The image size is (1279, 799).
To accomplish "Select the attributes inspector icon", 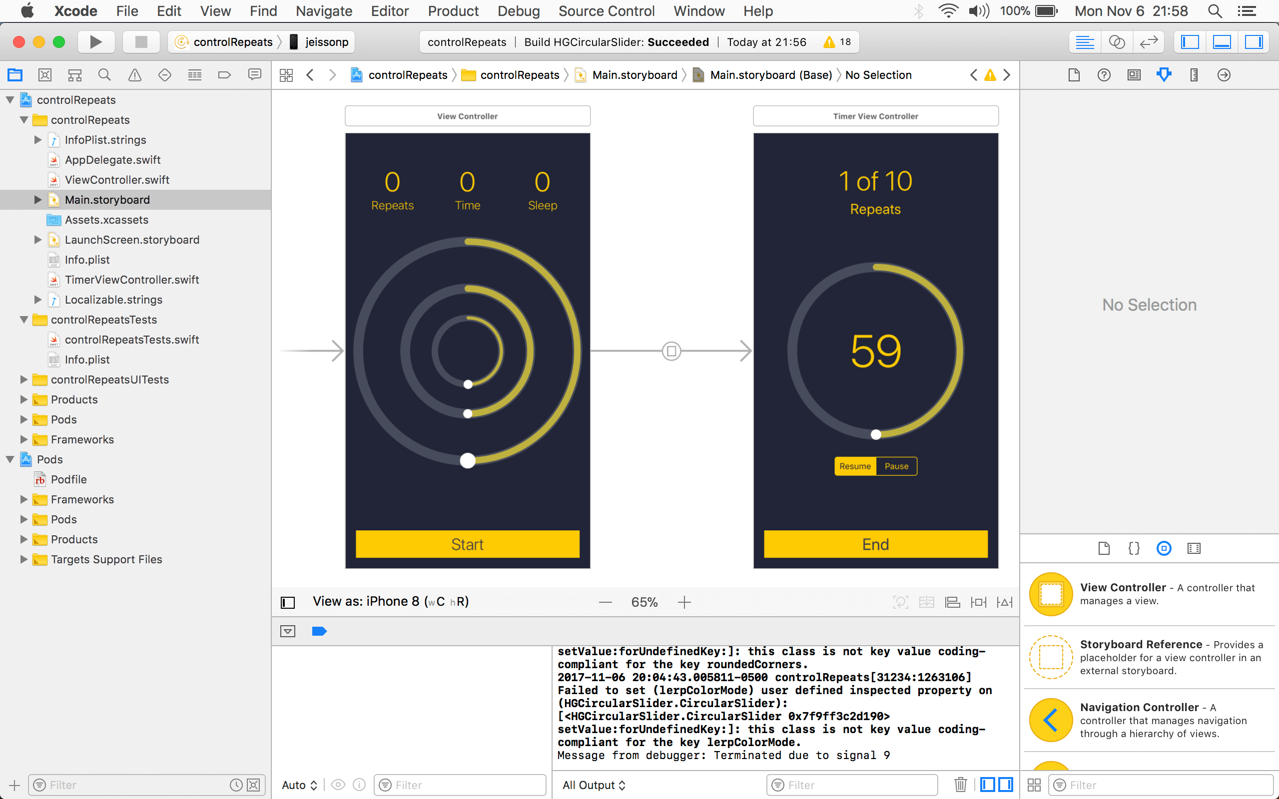I will pos(1163,73).
